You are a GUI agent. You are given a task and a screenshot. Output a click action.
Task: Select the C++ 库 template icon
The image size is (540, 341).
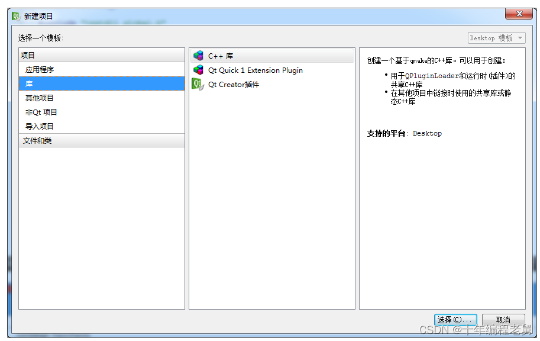click(198, 55)
